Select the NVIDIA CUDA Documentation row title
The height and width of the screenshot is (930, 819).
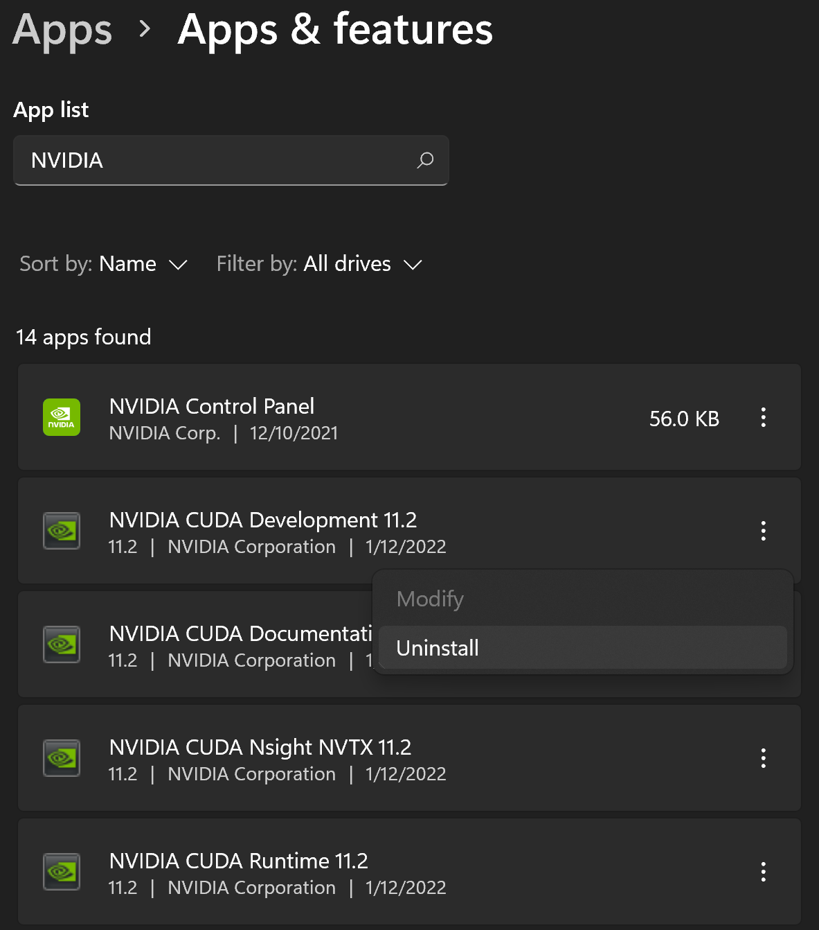[241, 633]
